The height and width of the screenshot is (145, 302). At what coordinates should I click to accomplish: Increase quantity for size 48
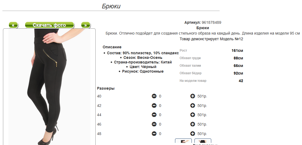click(x=193, y=134)
